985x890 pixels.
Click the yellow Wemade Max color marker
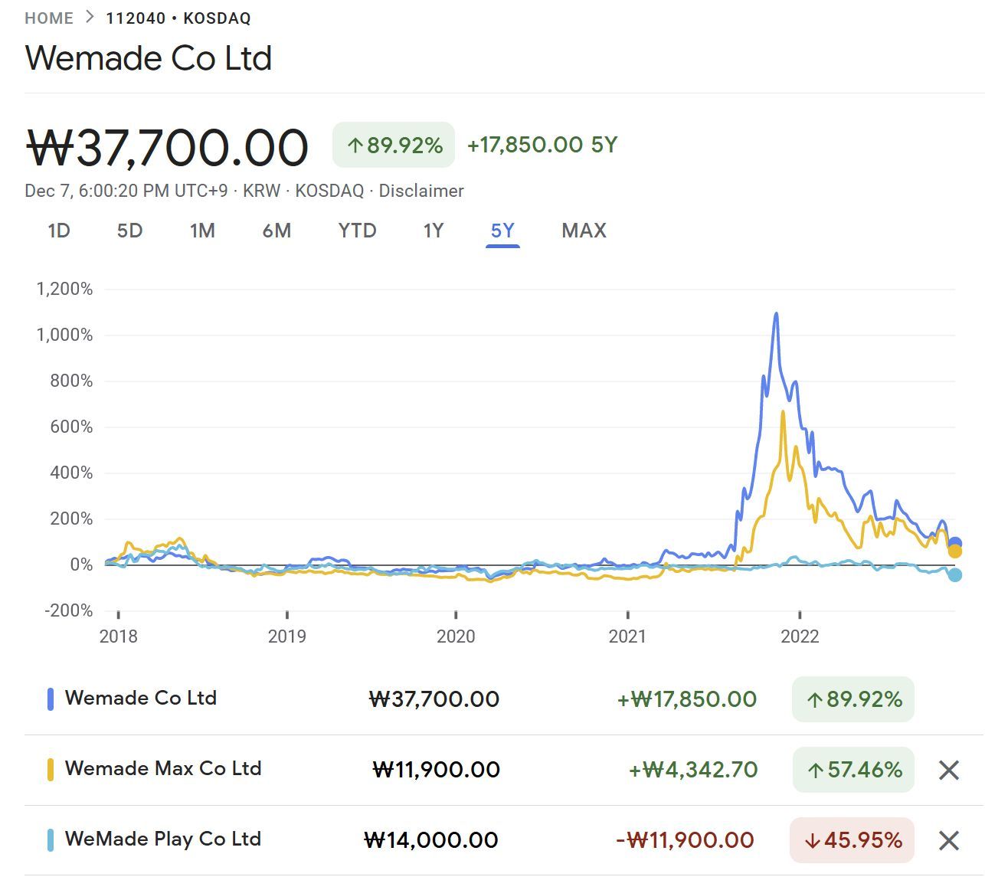pyautogui.click(x=51, y=769)
